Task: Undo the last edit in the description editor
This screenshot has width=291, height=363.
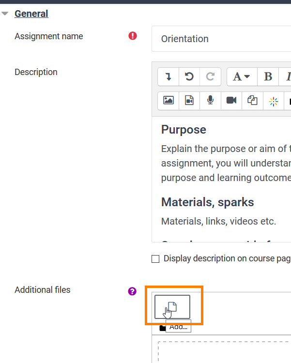Action: pos(189,76)
